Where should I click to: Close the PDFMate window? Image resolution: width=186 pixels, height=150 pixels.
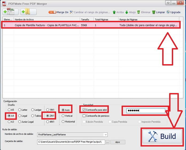click(x=181, y=3)
